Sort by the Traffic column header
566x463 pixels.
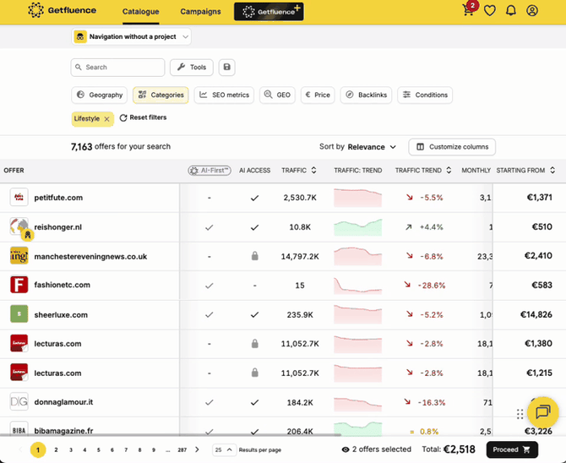point(299,170)
